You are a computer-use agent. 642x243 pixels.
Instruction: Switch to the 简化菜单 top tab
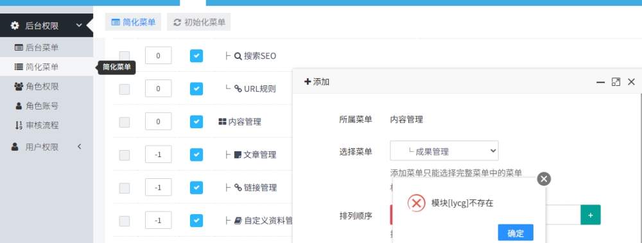(133, 22)
